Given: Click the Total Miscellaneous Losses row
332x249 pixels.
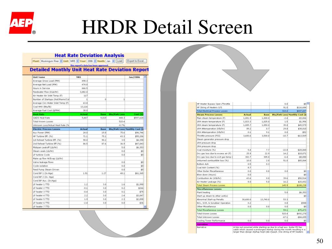Looking at the screenshot, I should point(251,210).
